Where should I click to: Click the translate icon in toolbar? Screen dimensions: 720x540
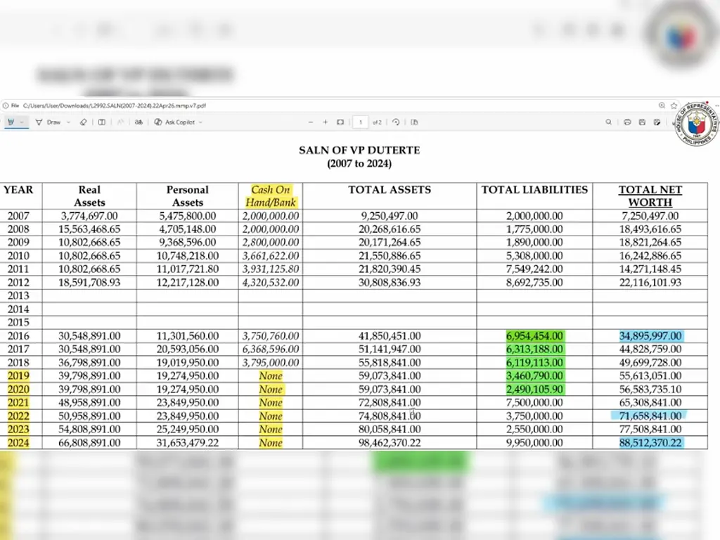139,122
